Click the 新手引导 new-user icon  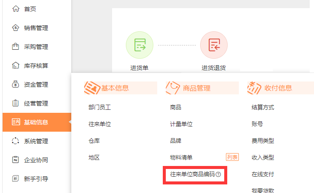click(x=15, y=178)
